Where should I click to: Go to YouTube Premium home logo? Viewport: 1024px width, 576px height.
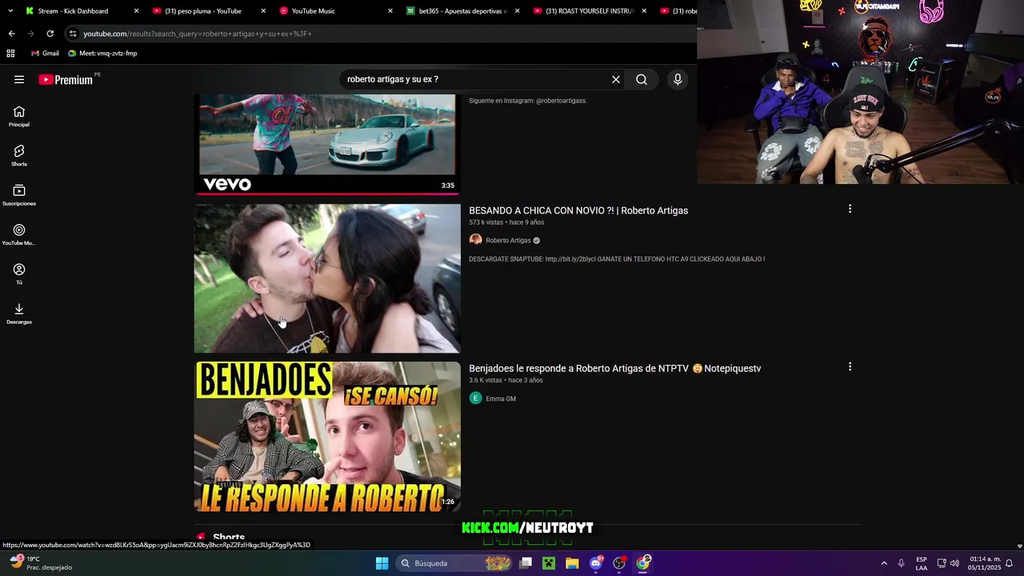coord(66,79)
